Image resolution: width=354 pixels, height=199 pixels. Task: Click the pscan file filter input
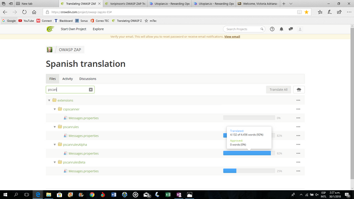[x=70, y=90]
